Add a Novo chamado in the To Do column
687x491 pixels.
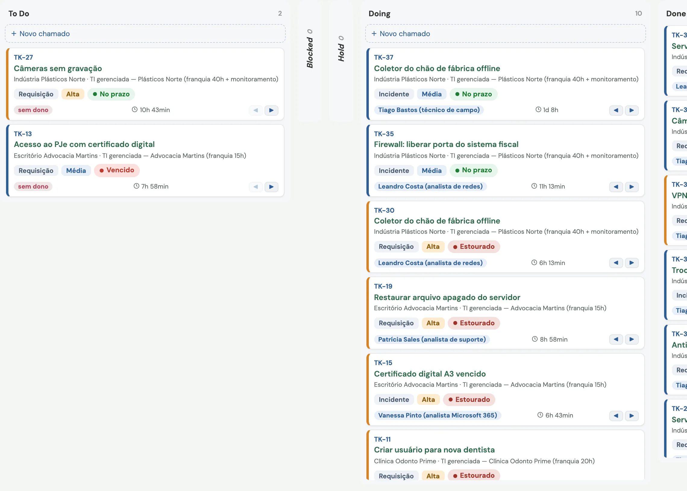(145, 33)
